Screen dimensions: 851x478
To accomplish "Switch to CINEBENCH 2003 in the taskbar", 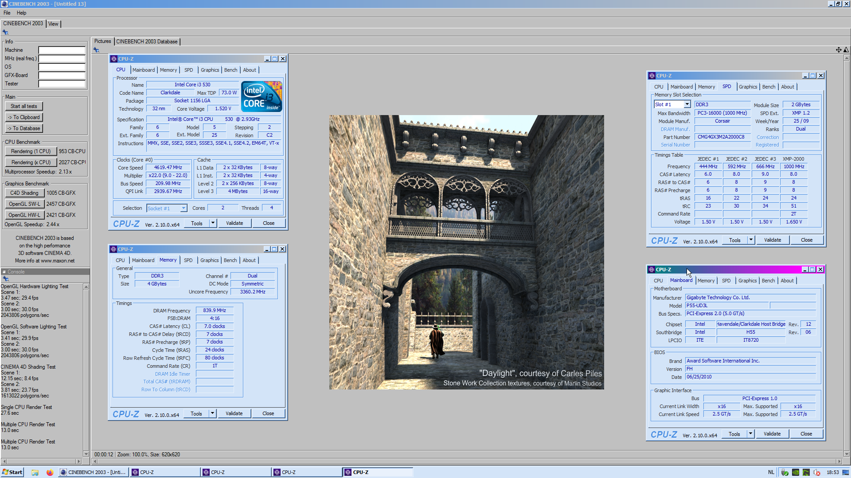I will (x=93, y=472).
